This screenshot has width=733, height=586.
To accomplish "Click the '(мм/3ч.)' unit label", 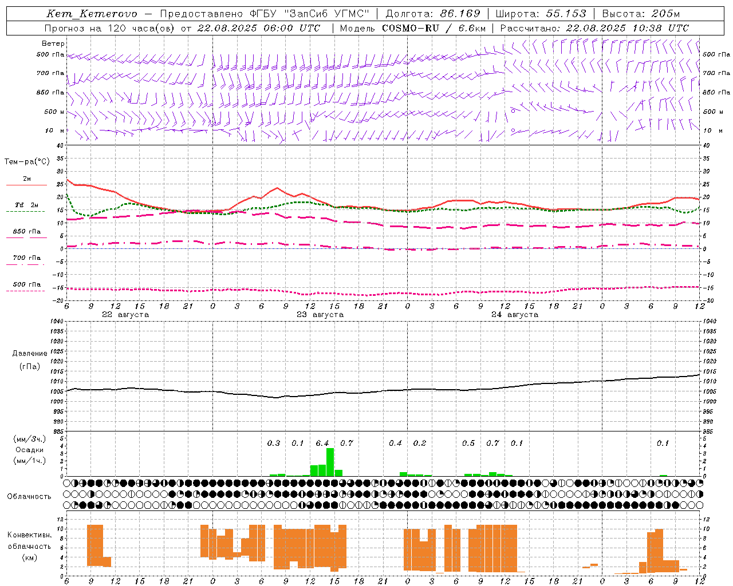I will point(29,439).
